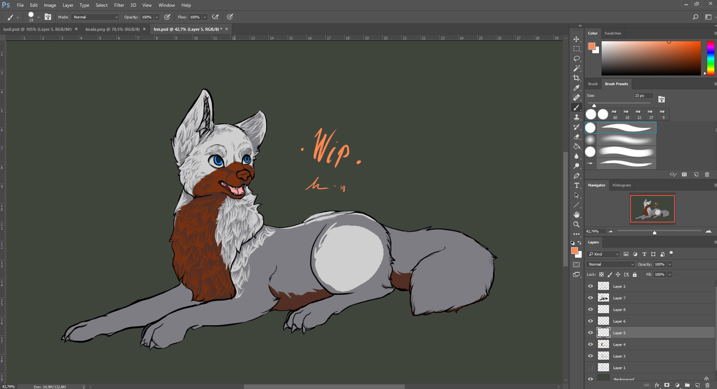
Task: Select the Horizontal Type tool
Action: 576,186
